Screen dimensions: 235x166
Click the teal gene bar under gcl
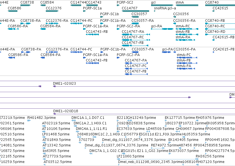(162, 5)
